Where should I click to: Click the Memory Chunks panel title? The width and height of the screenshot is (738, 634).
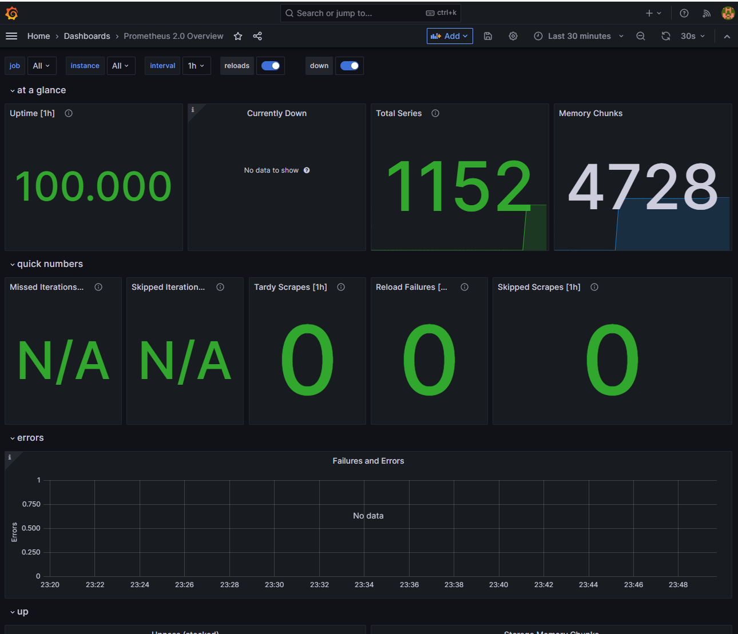tap(590, 113)
